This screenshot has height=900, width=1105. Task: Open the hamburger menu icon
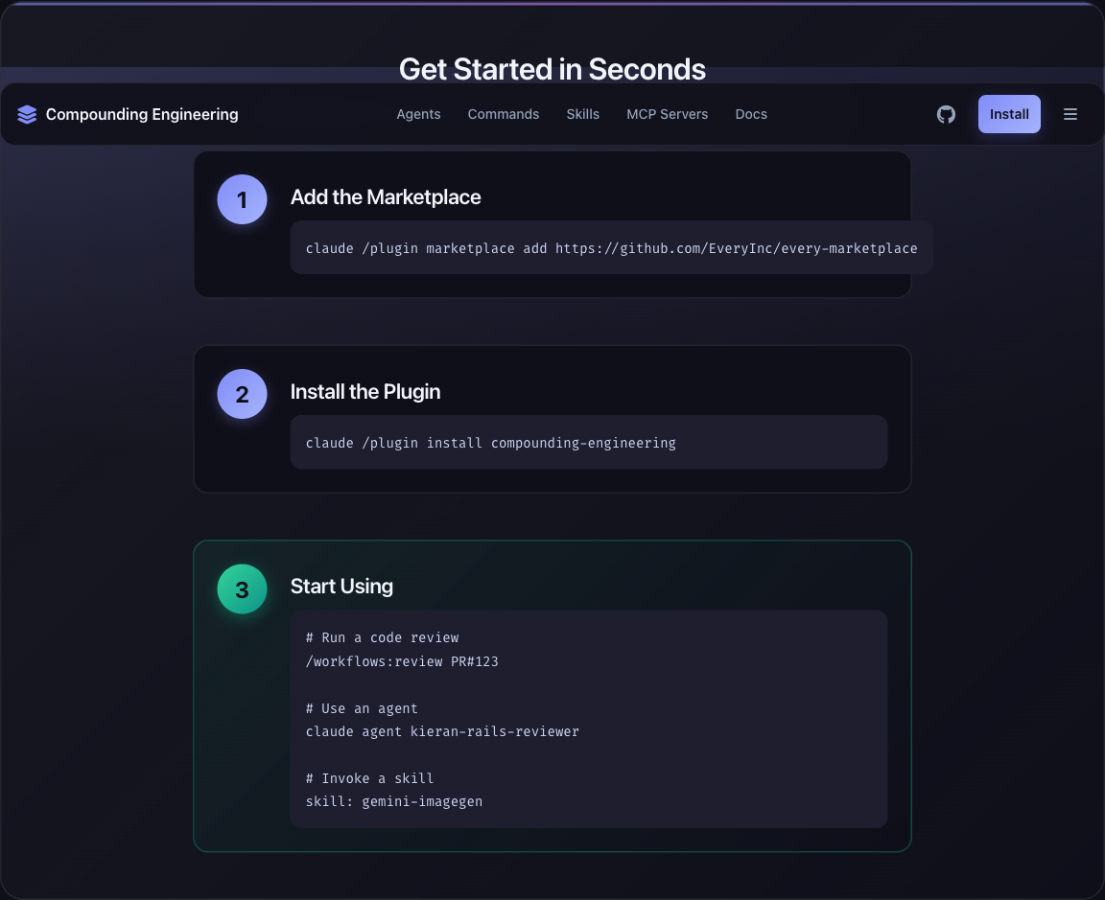[1070, 114]
